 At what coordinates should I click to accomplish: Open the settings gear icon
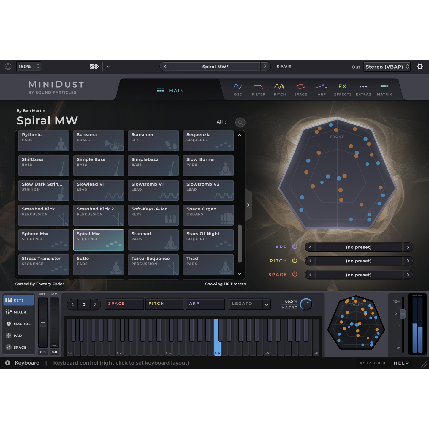point(419,67)
